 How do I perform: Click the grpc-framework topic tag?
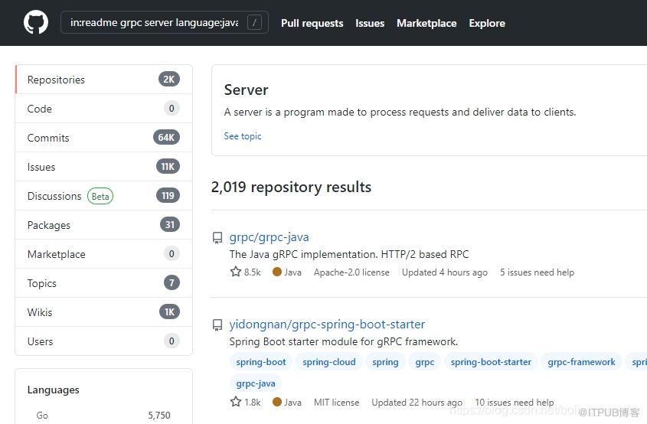point(581,362)
